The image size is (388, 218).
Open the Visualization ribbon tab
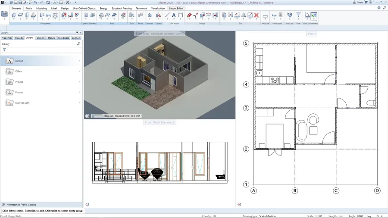(x=158, y=9)
